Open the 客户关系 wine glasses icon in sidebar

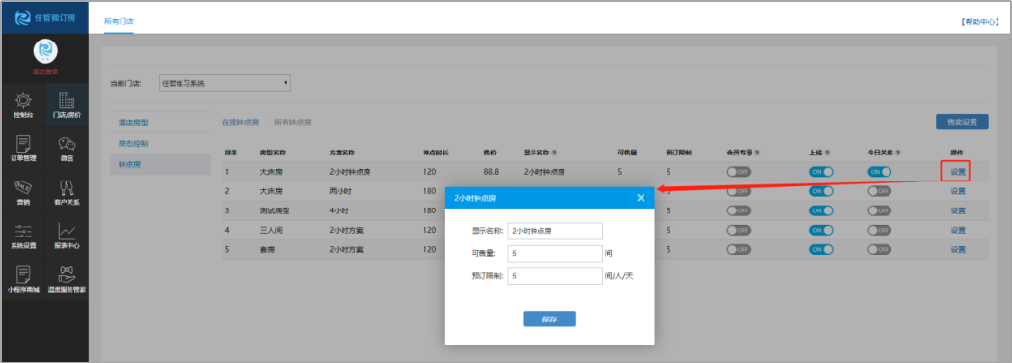click(x=67, y=187)
